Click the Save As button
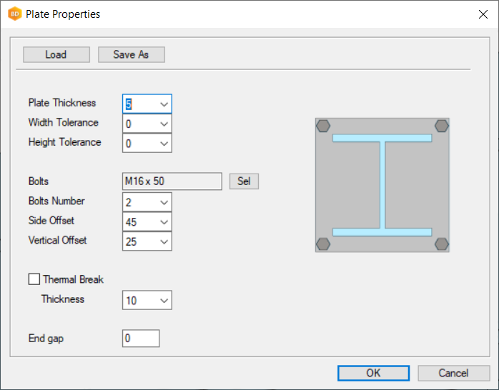 (132, 55)
